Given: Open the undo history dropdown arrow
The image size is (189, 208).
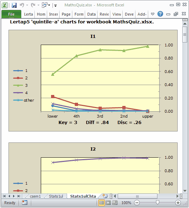Looking at the screenshot, I should coord(27,5).
